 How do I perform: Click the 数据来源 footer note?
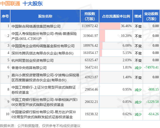pyautogui.click(x=40, y=126)
